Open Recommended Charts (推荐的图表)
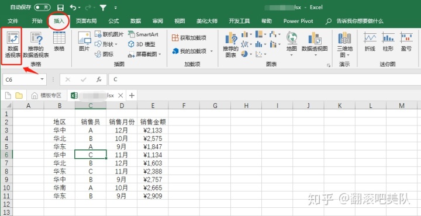The image size is (421, 216). 230,45
